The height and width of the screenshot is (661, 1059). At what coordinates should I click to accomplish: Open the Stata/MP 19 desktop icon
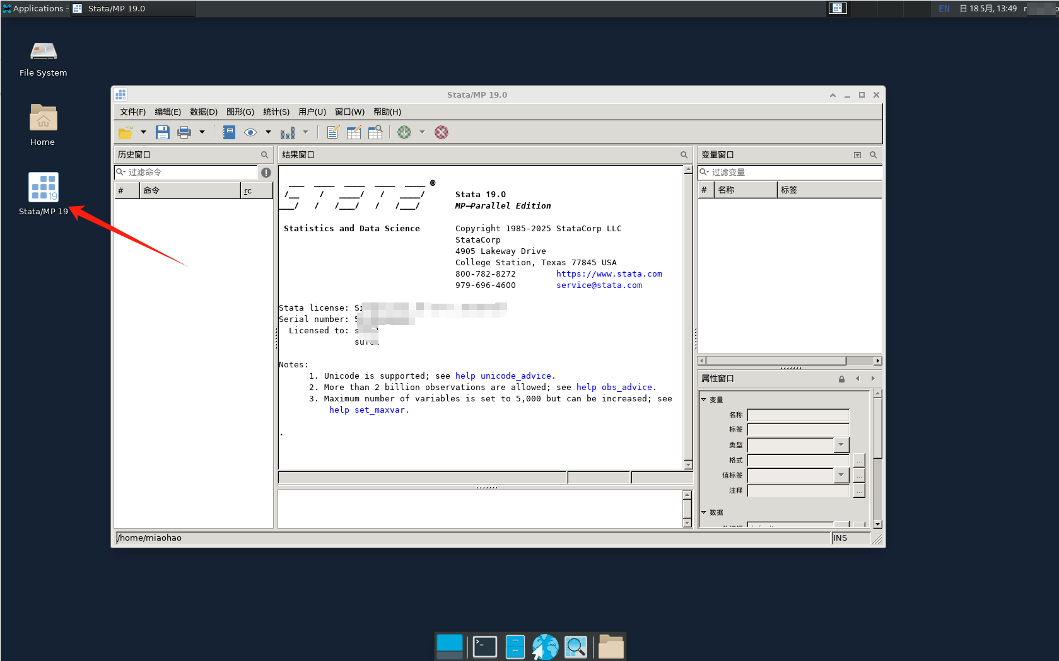point(44,195)
